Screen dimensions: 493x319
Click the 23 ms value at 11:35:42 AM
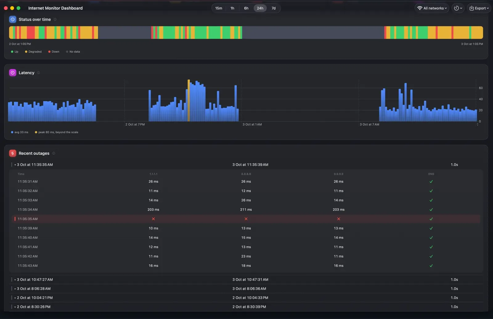(246, 256)
